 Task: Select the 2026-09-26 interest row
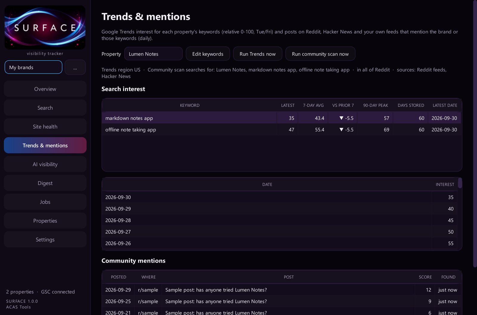pos(280,243)
